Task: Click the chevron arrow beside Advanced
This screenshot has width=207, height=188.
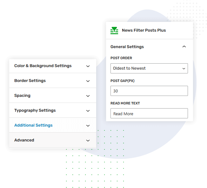Action: point(88,141)
